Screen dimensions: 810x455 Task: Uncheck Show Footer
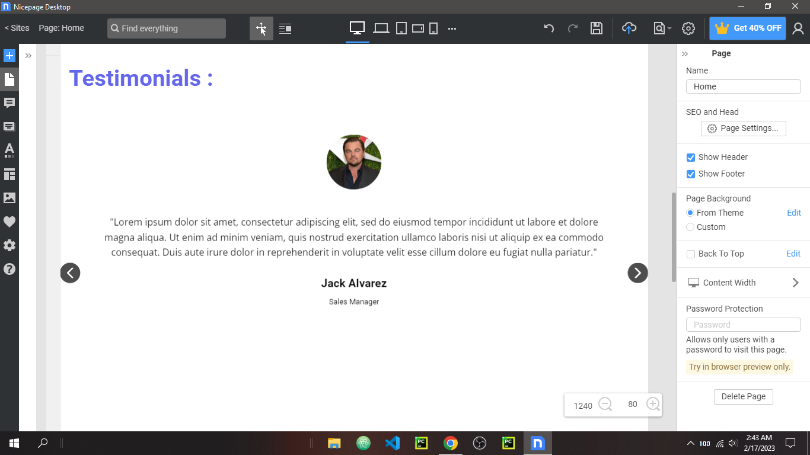point(690,174)
